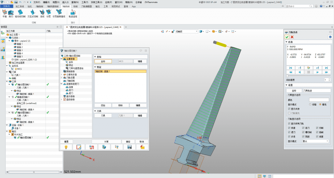Click the tool 颜色 swatch box
The height and width of the screenshot is (178, 334).
(x=319, y=100)
